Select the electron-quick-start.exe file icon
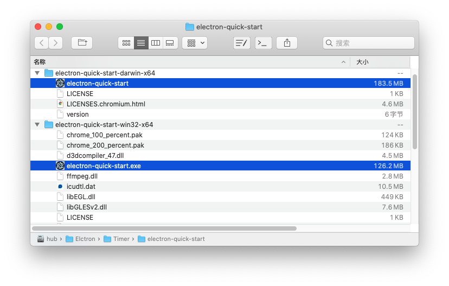Image resolution: width=449 pixels, height=286 pixels. (60, 166)
